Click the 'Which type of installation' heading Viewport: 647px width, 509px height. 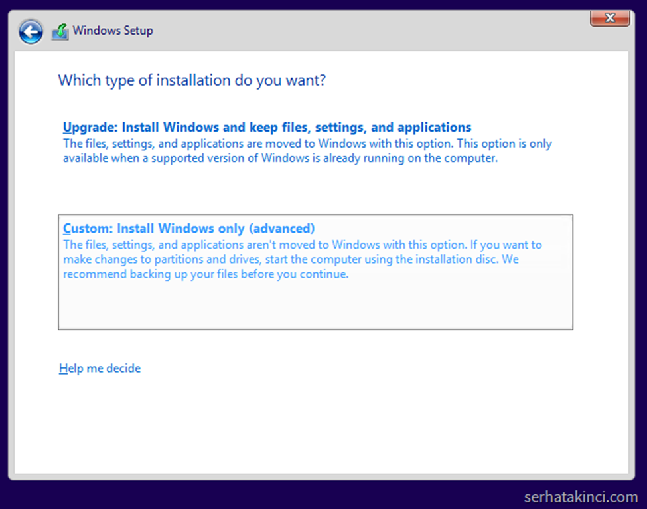[192, 80]
